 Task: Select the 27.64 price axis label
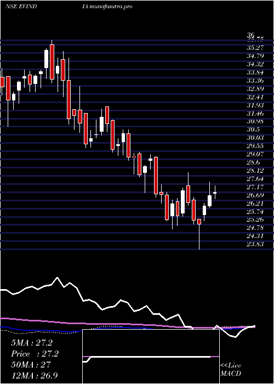(x=255, y=179)
